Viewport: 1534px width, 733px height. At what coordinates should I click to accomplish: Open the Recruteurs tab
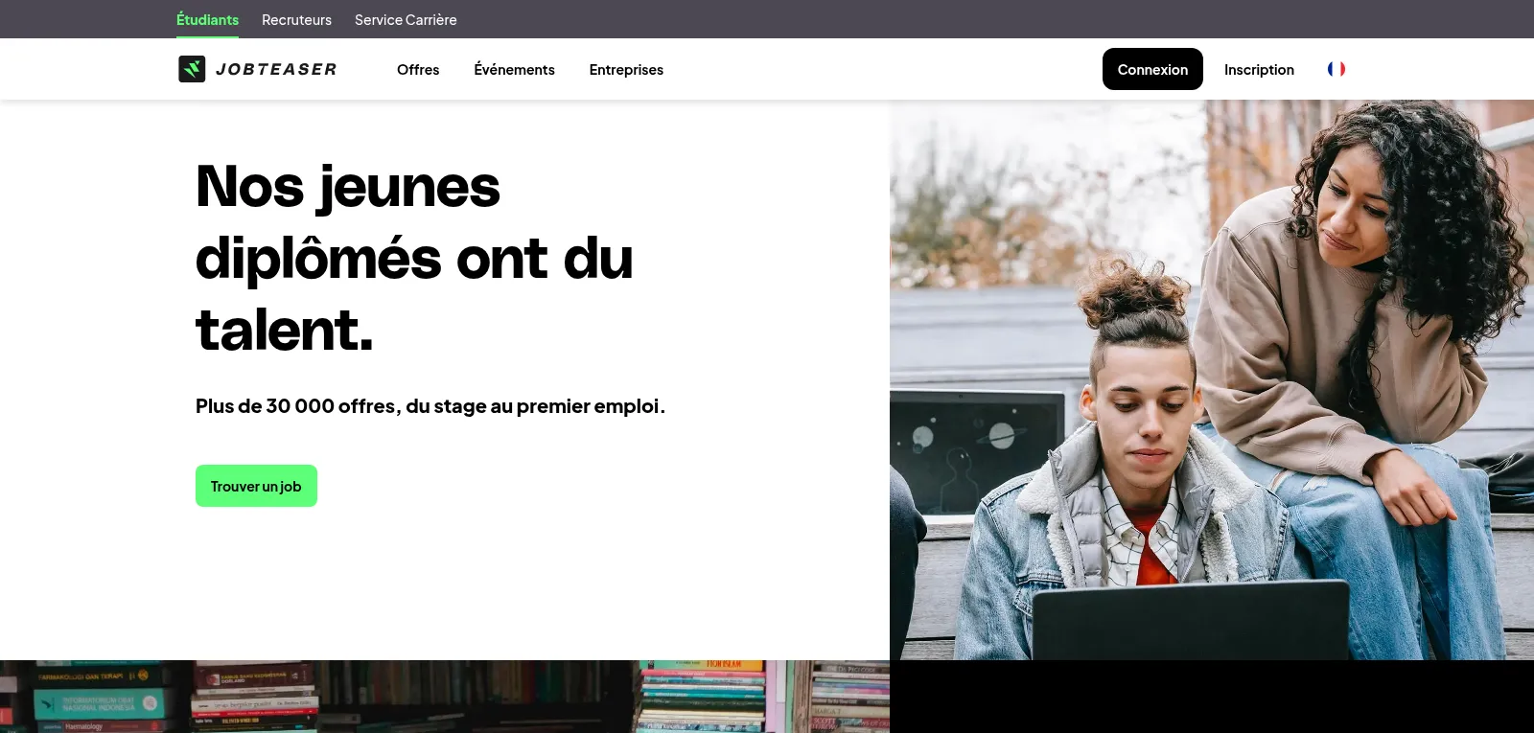[296, 19]
